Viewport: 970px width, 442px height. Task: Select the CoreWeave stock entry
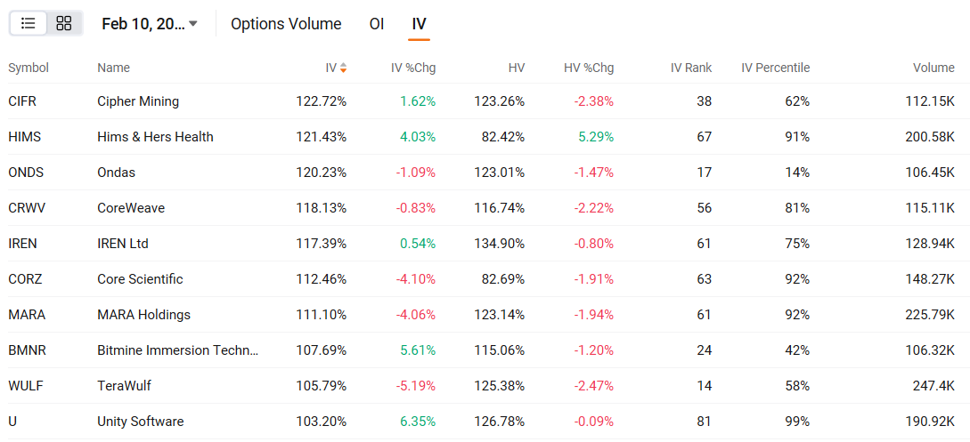pyautogui.click(x=485, y=208)
